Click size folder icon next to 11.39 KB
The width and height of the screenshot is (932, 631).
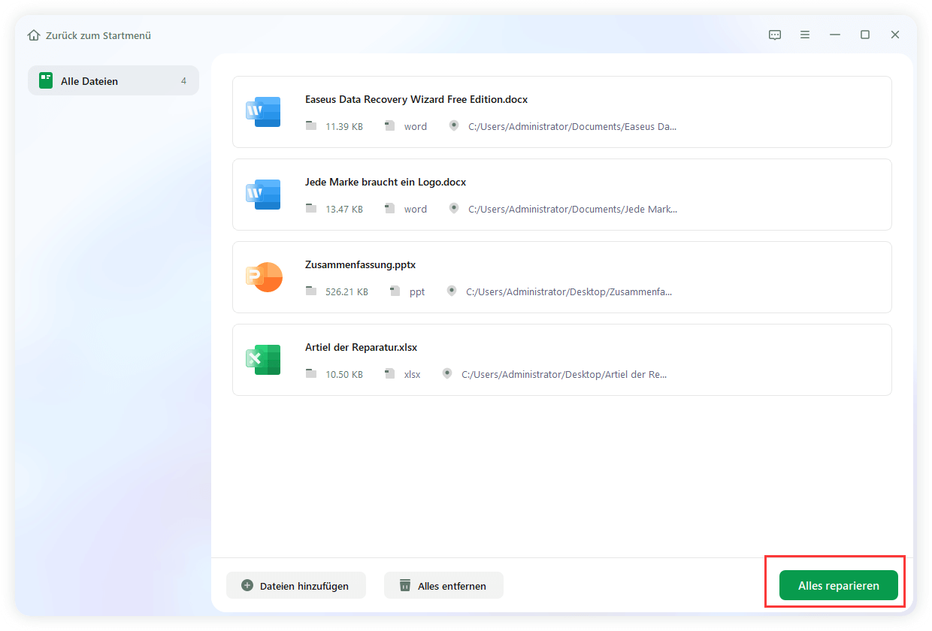point(311,126)
